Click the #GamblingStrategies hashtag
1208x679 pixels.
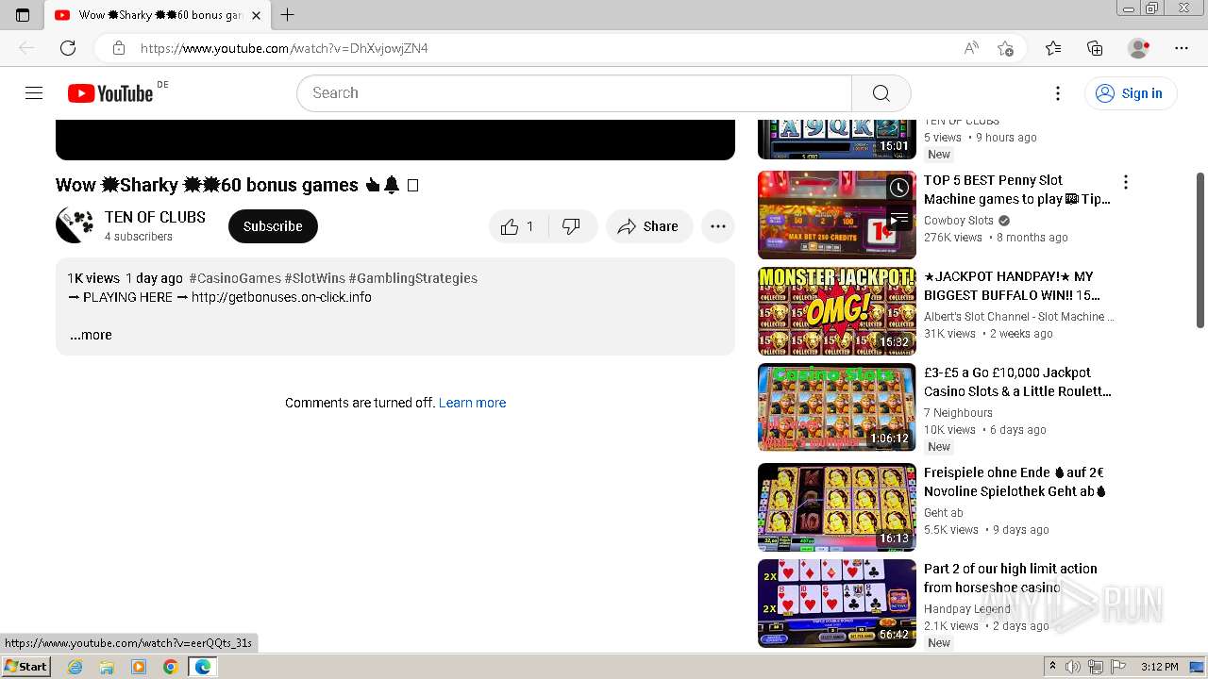coord(412,278)
